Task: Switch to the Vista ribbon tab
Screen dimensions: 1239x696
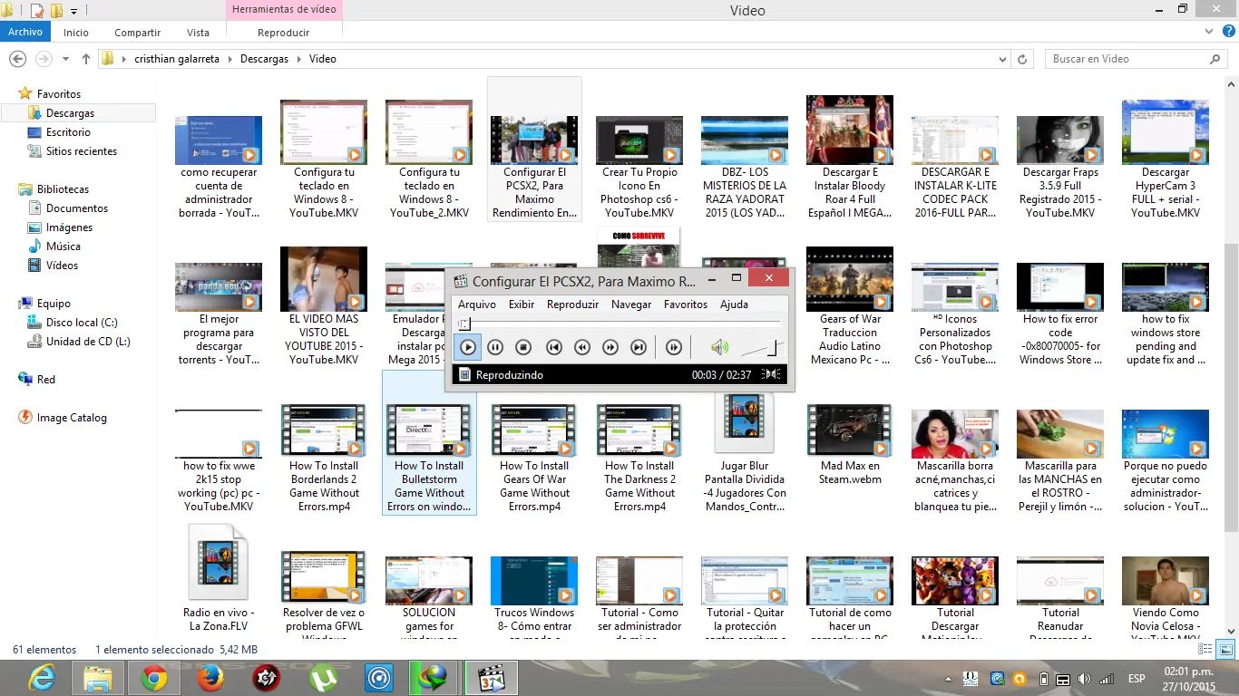Action: pos(198,33)
